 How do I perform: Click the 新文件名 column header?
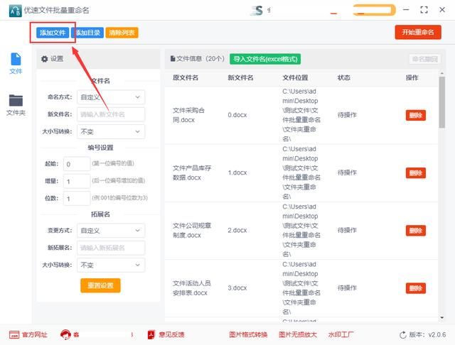[x=240, y=77]
